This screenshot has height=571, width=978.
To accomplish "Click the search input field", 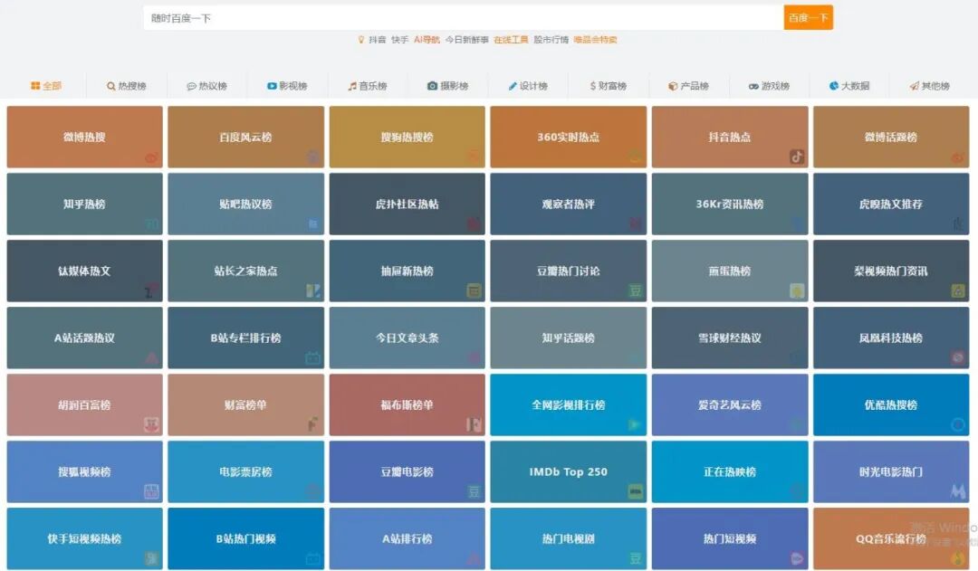I will click(464, 18).
